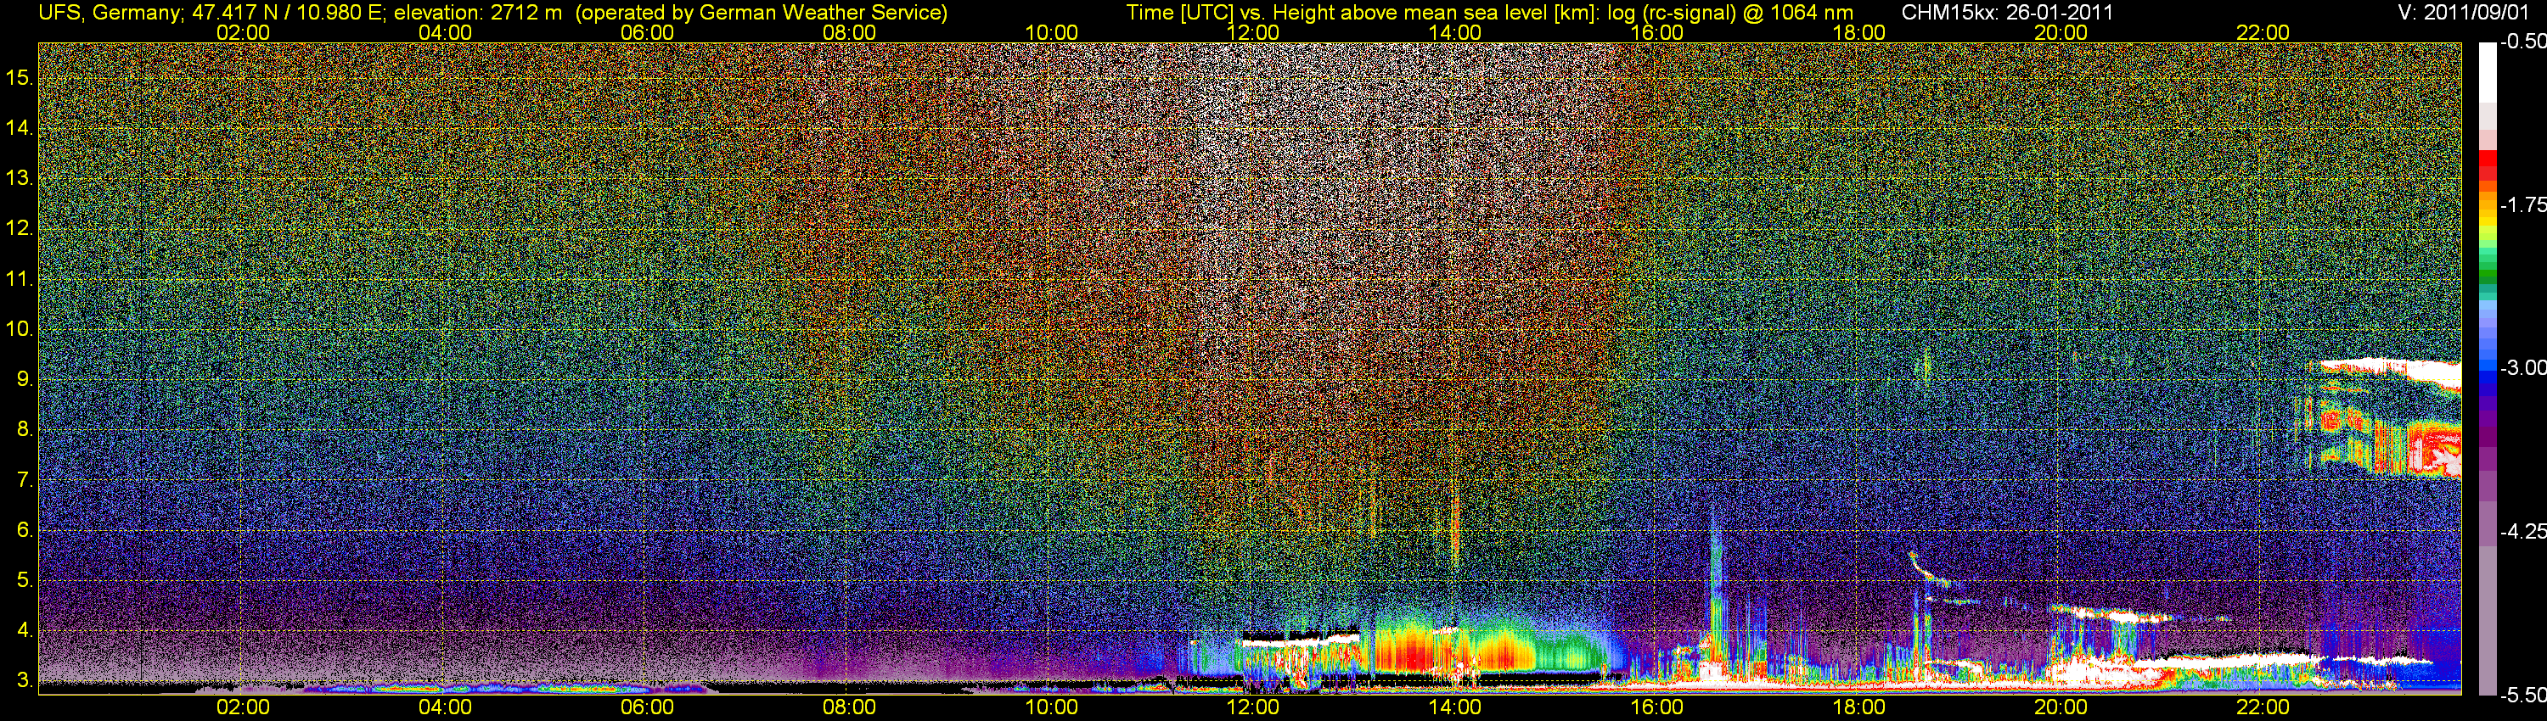Screen dimensions: 2547x721
Task: Click the 12:00 label on the bottom time axis
Action: click(x=1253, y=707)
